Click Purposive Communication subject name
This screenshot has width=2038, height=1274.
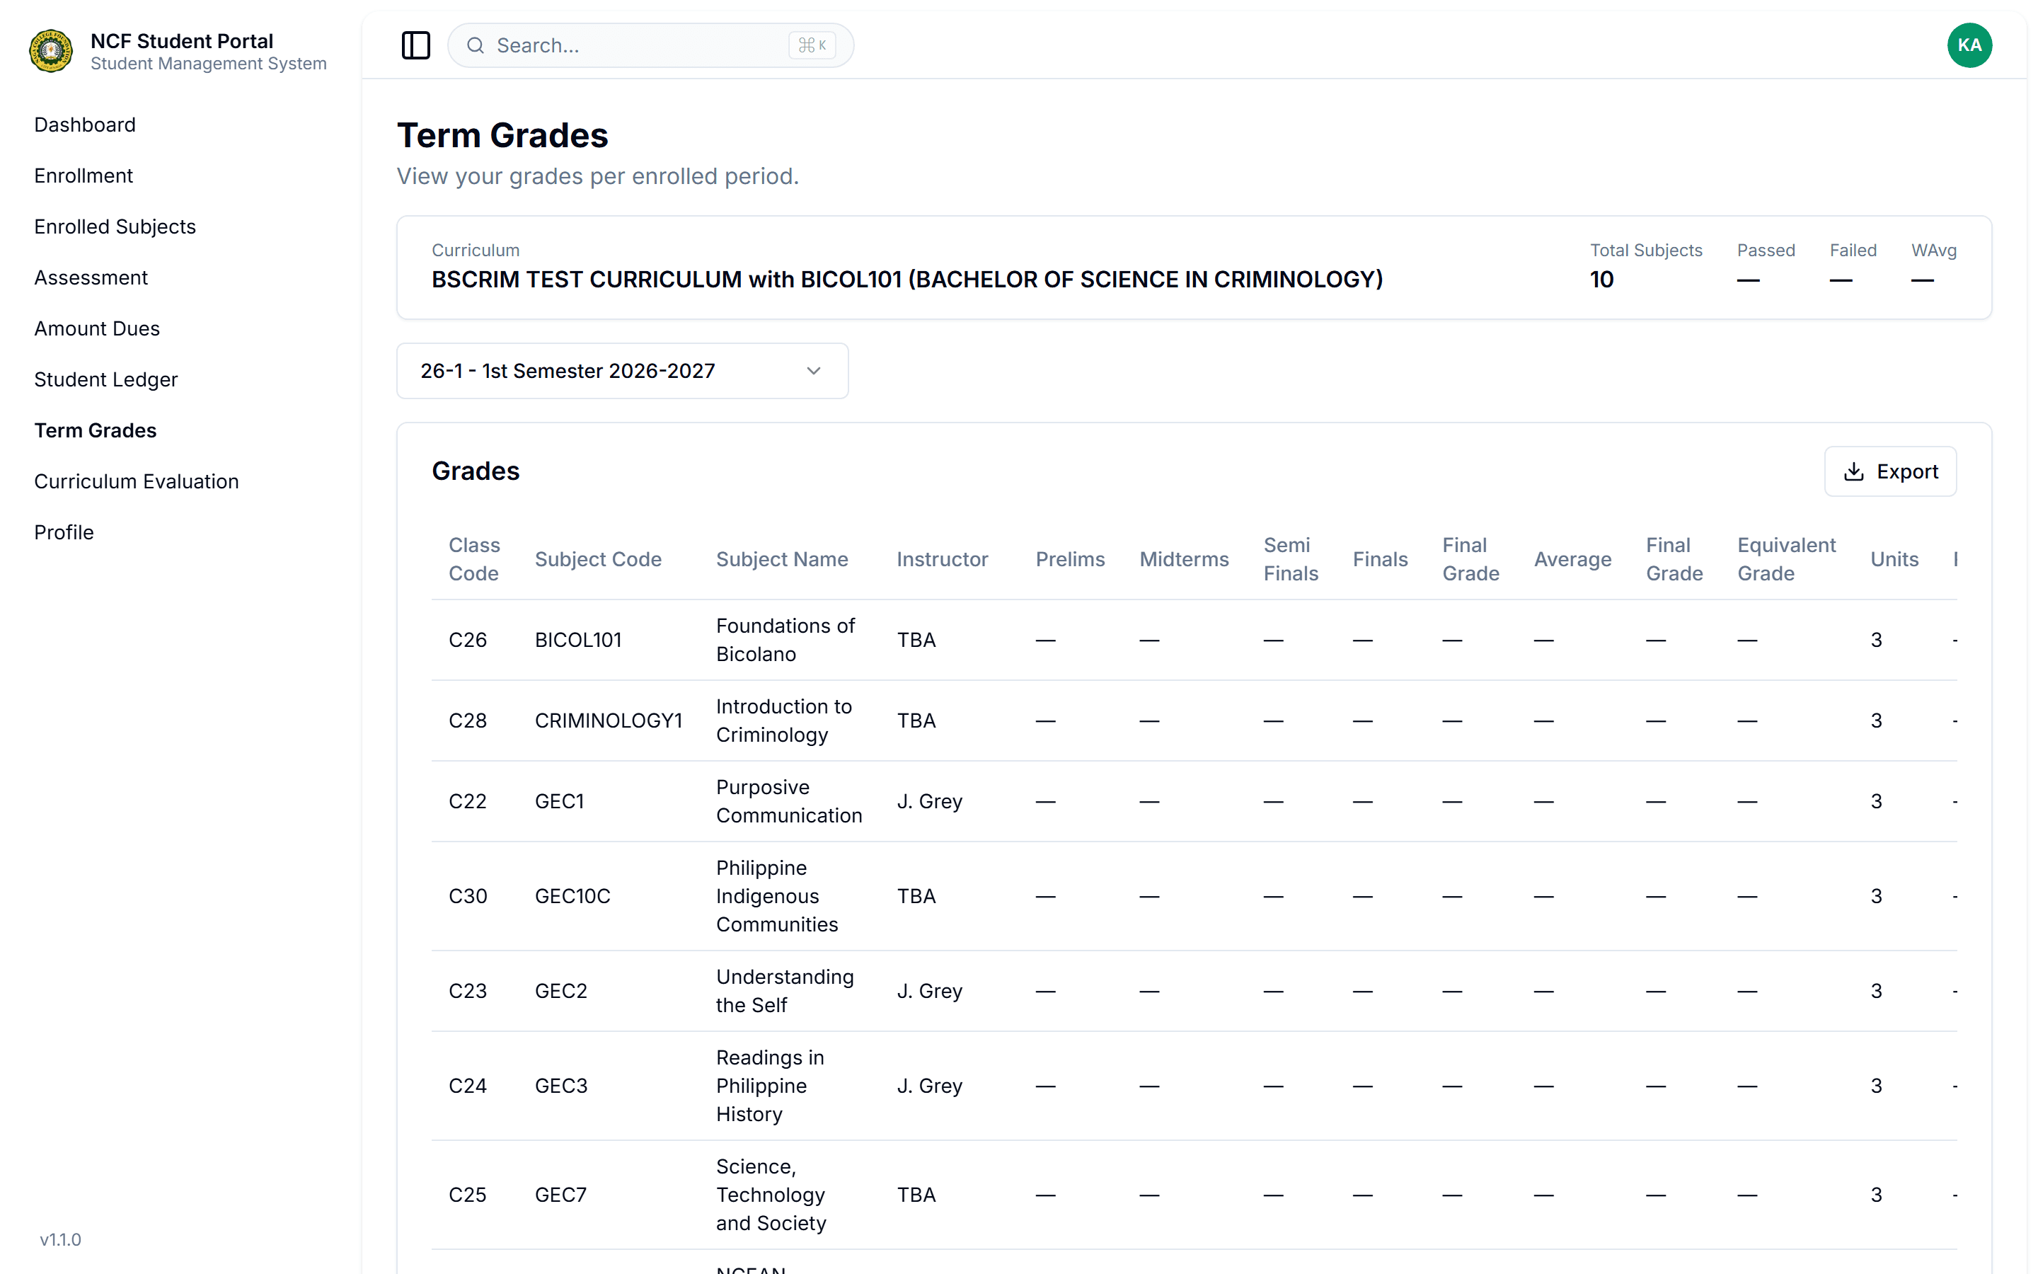point(788,801)
